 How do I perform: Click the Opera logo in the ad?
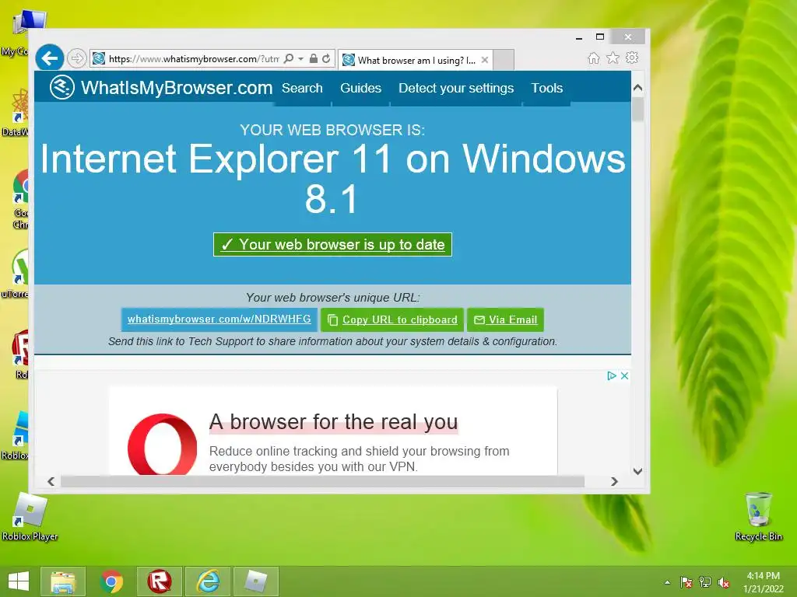tap(162, 445)
